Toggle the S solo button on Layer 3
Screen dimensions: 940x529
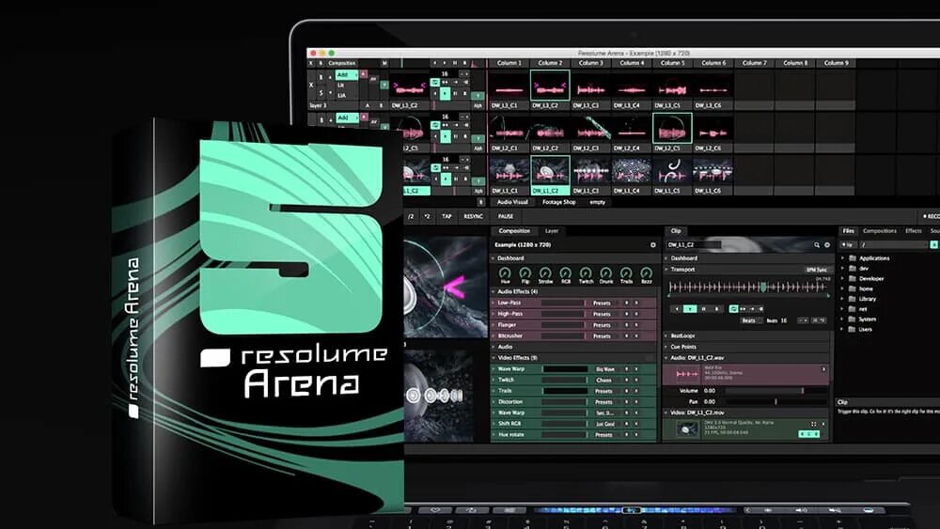321,93
